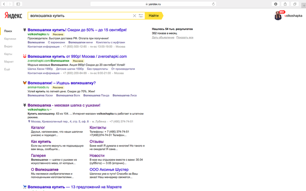This screenshot has width=306, height=191.
Task: Open the Волкошапки купить от 990р result
Action: tap(77, 56)
